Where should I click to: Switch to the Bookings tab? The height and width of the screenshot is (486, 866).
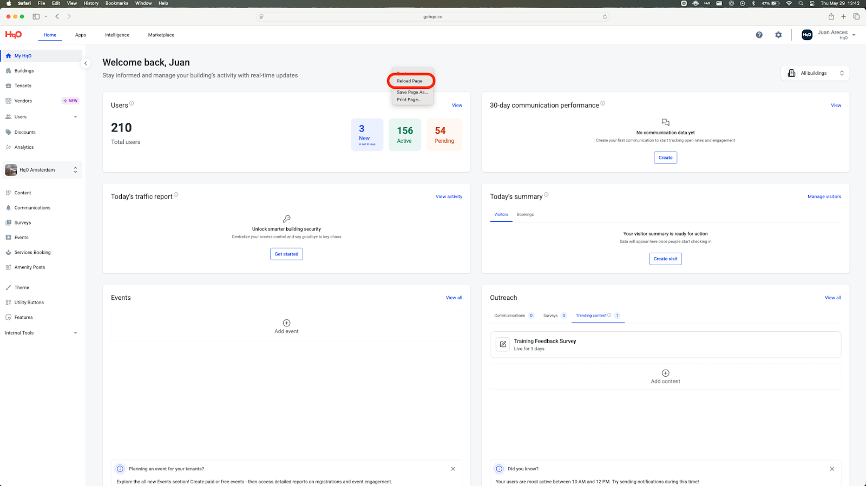[x=525, y=214]
